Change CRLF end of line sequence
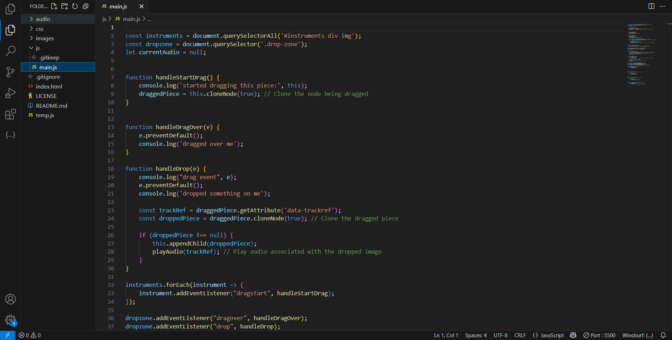The image size is (672, 340). (x=520, y=335)
